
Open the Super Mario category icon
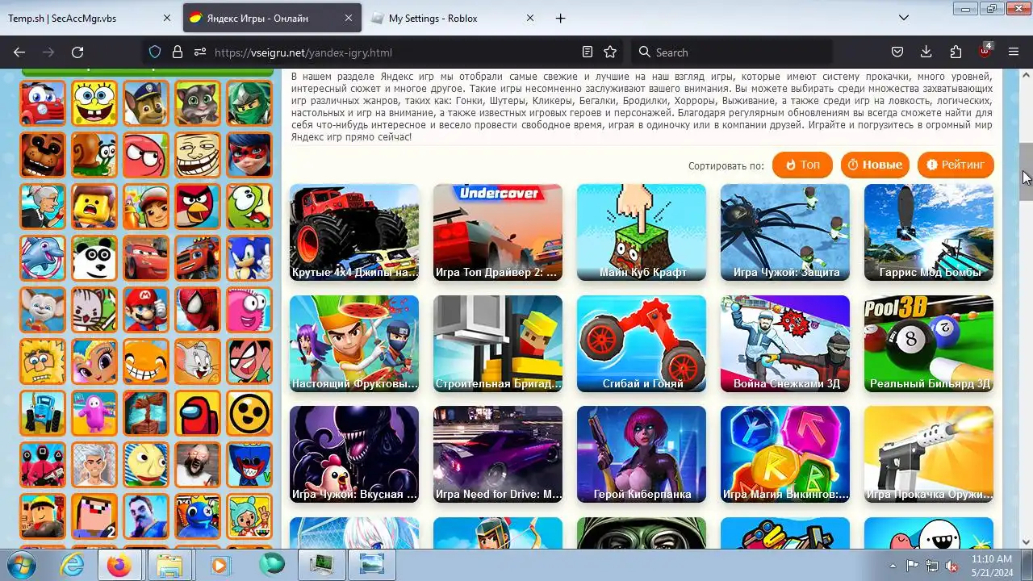(x=146, y=309)
